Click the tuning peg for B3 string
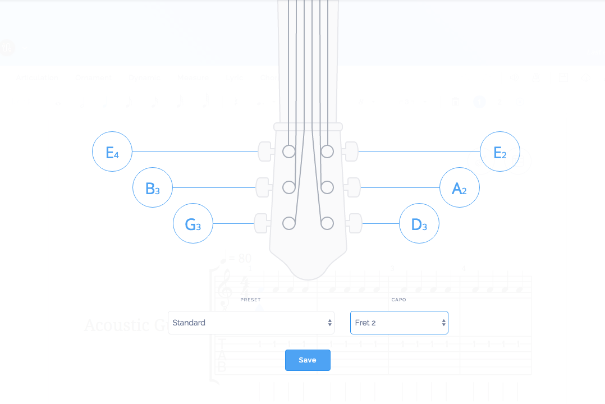Screen dimensions: 605x404 coord(264,187)
